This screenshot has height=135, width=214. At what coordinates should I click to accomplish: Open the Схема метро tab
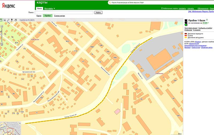59,16
